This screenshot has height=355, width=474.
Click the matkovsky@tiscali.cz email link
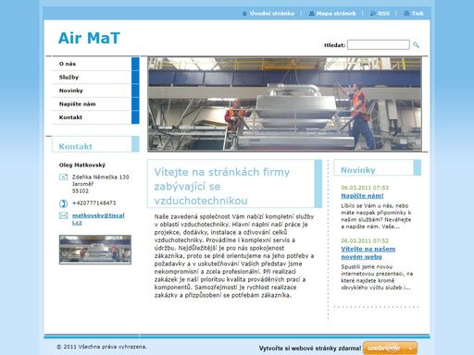click(x=98, y=219)
